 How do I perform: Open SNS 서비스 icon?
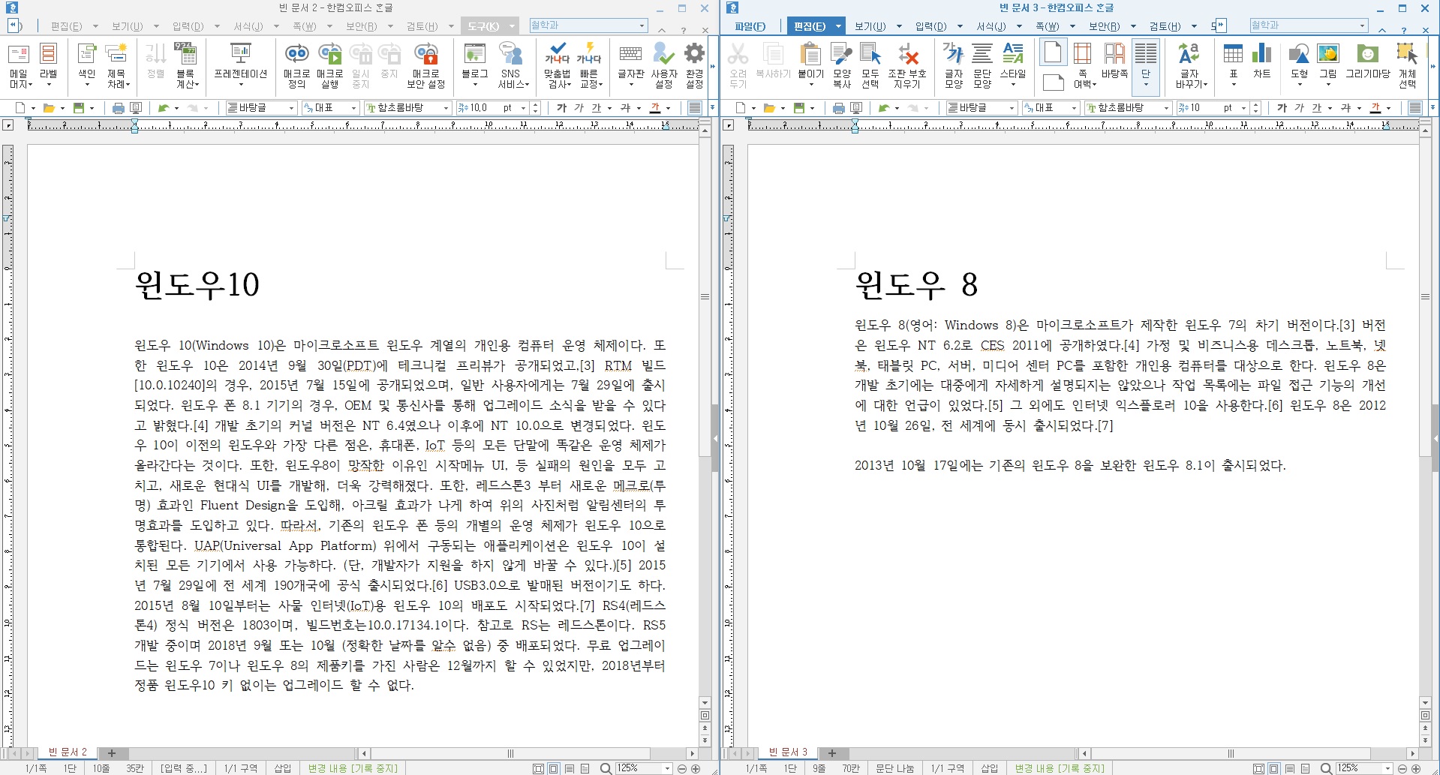click(x=512, y=65)
